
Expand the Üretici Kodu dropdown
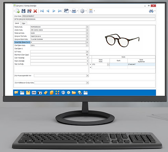pos(87,30)
